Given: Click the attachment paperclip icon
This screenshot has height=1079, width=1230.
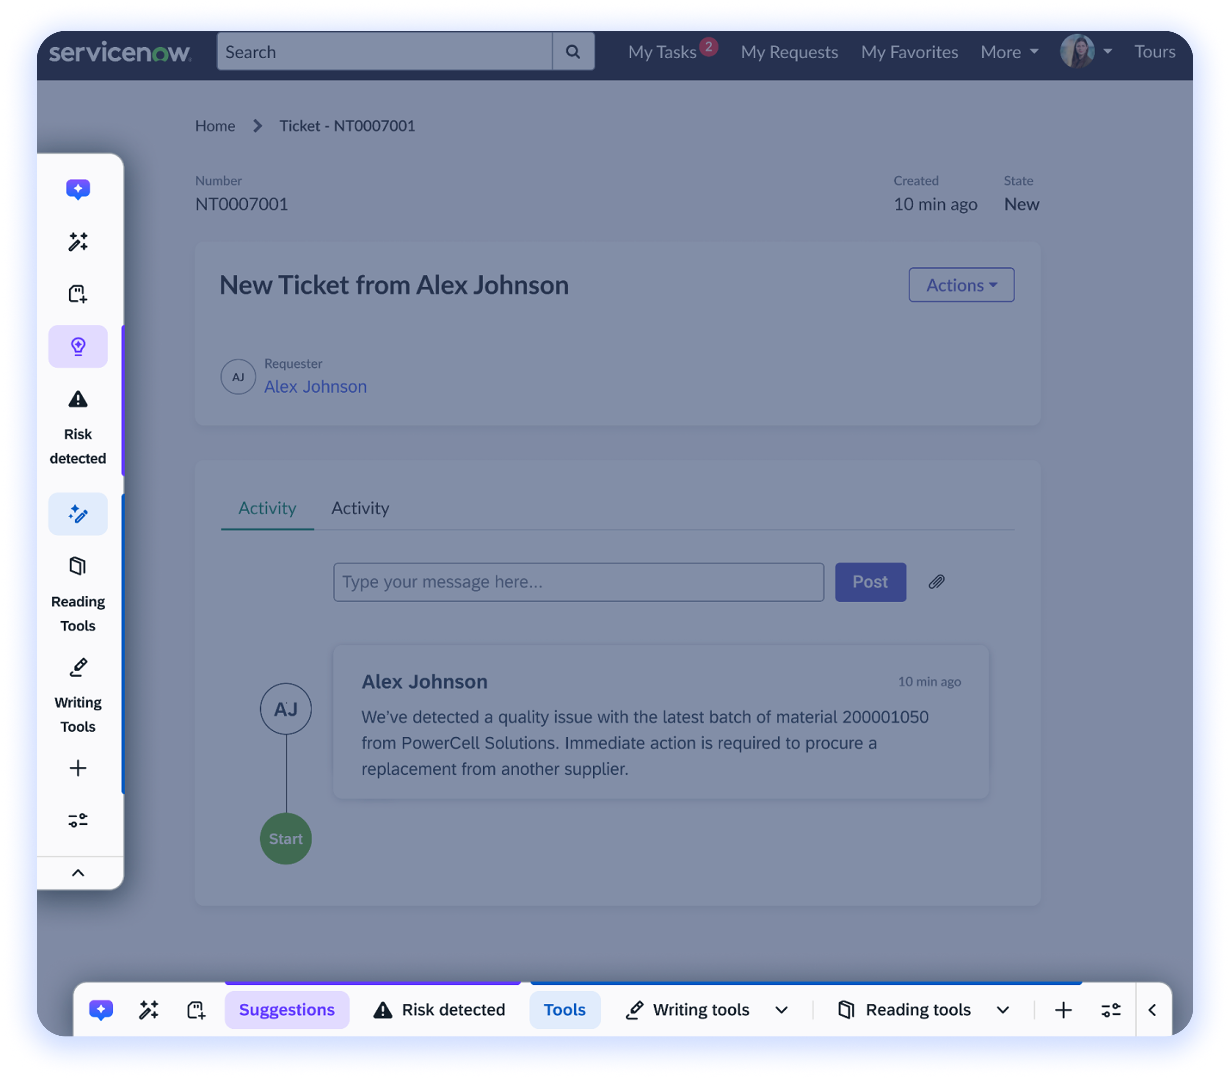Looking at the screenshot, I should click(936, 582).
